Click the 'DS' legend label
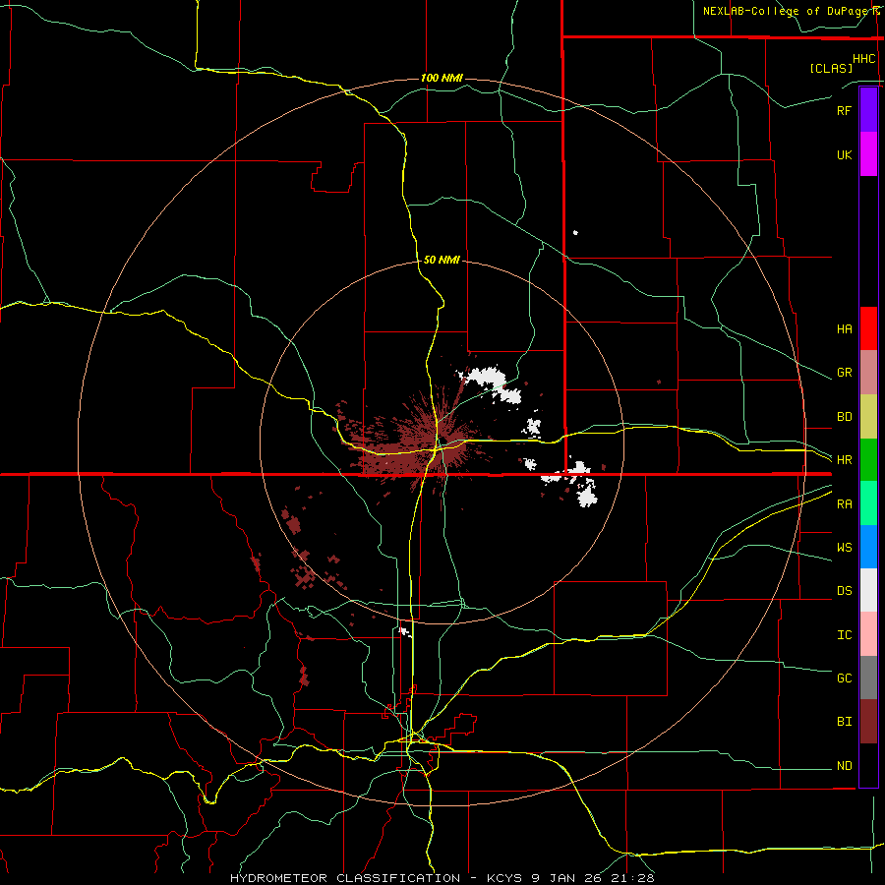This screenshot has height=885, width=885. click(844, 591)
